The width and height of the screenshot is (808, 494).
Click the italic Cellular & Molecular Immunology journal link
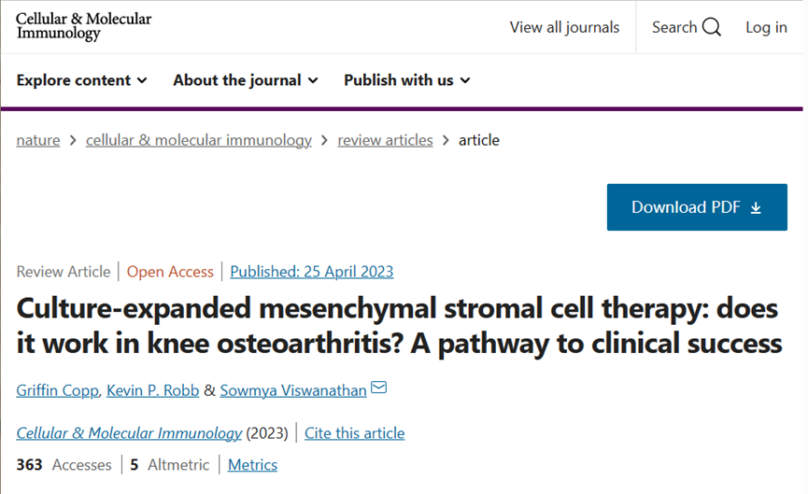pyautogui.click(x=129, y=433)
